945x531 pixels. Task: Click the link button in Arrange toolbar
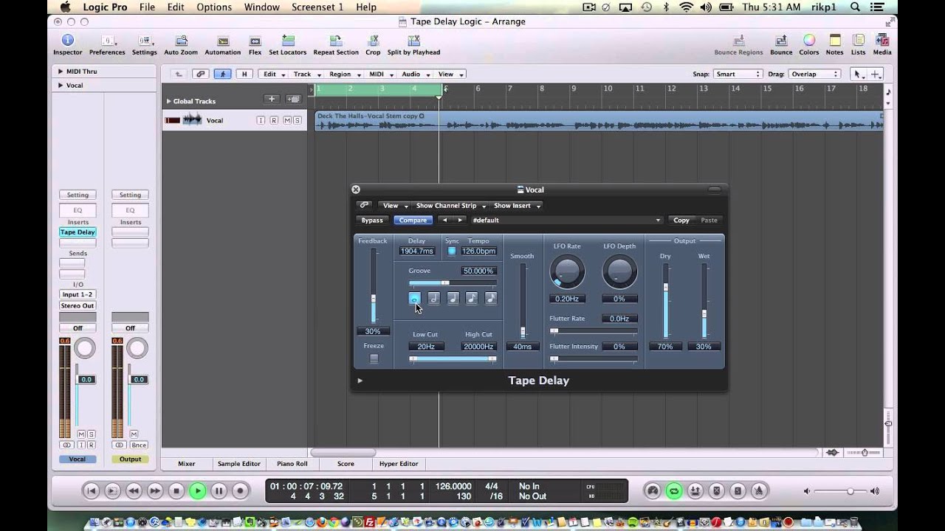click(x=200, y=74)
